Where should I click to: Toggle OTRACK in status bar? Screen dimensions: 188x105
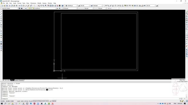click(x=40, y=101)
